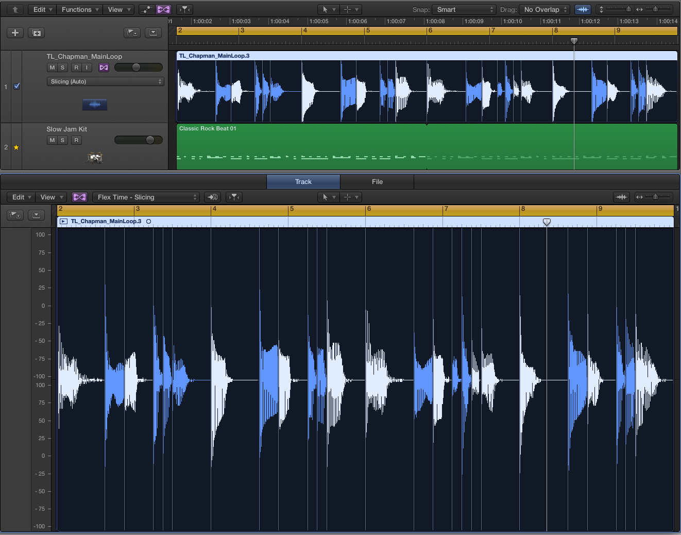This screenshot has width=681, height=535.
Task: Click the add-track plus button
Action: [15, 32]
